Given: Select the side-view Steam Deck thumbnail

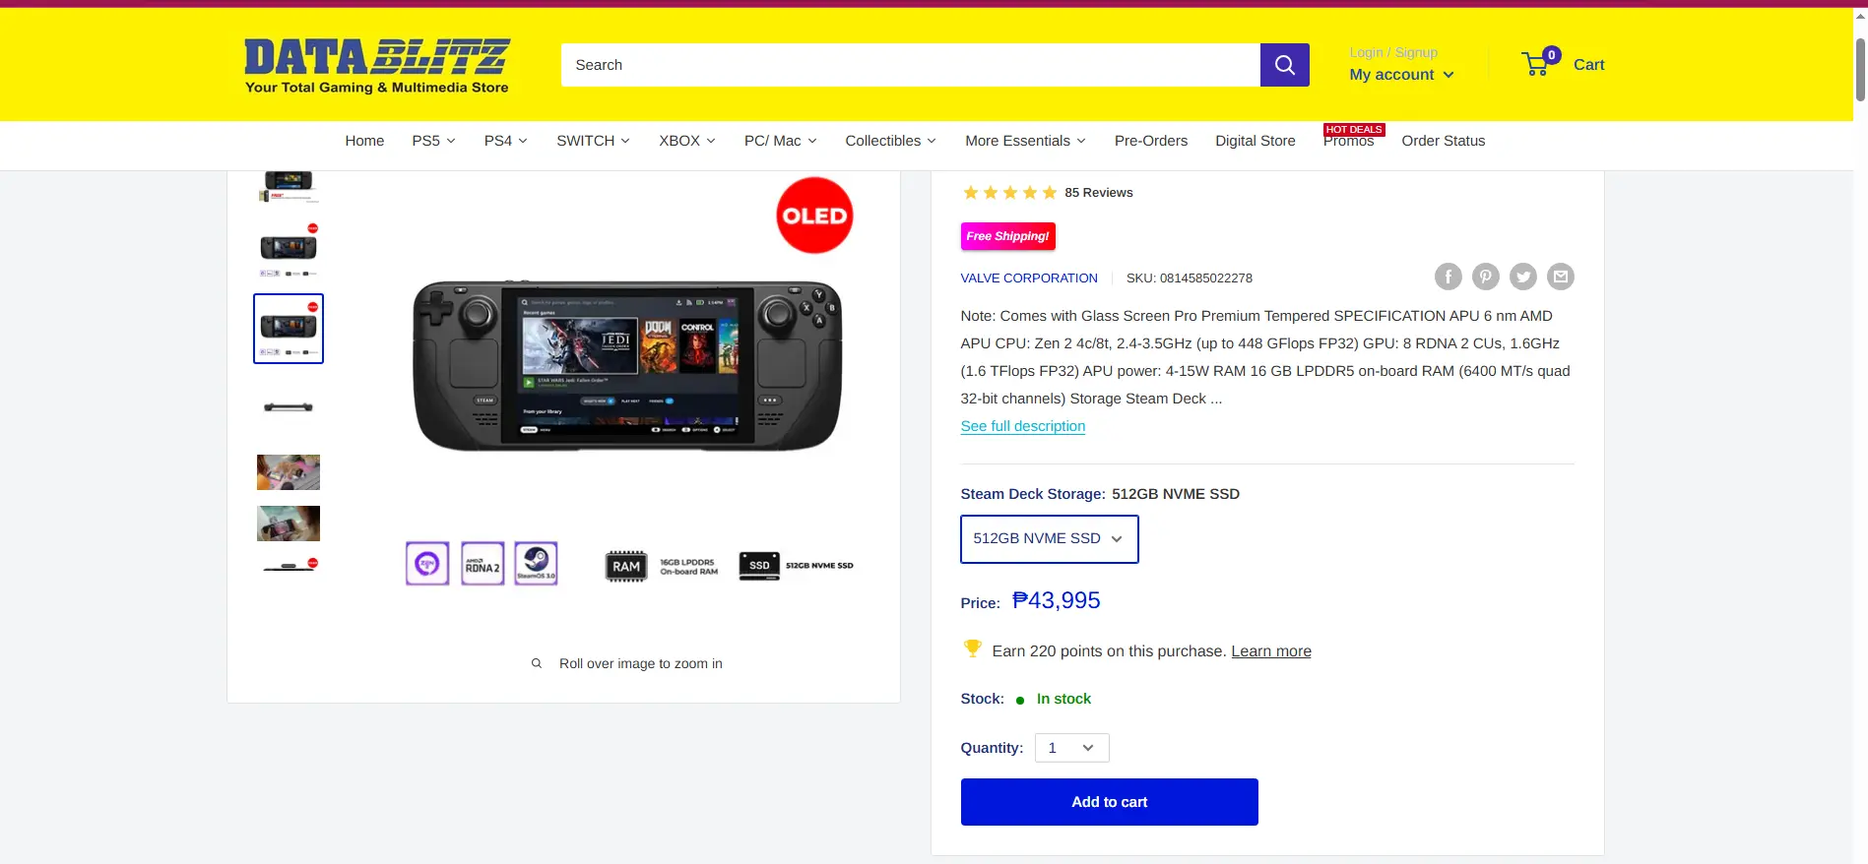Looking at the screenshot, I should click(x=289, y=406).
